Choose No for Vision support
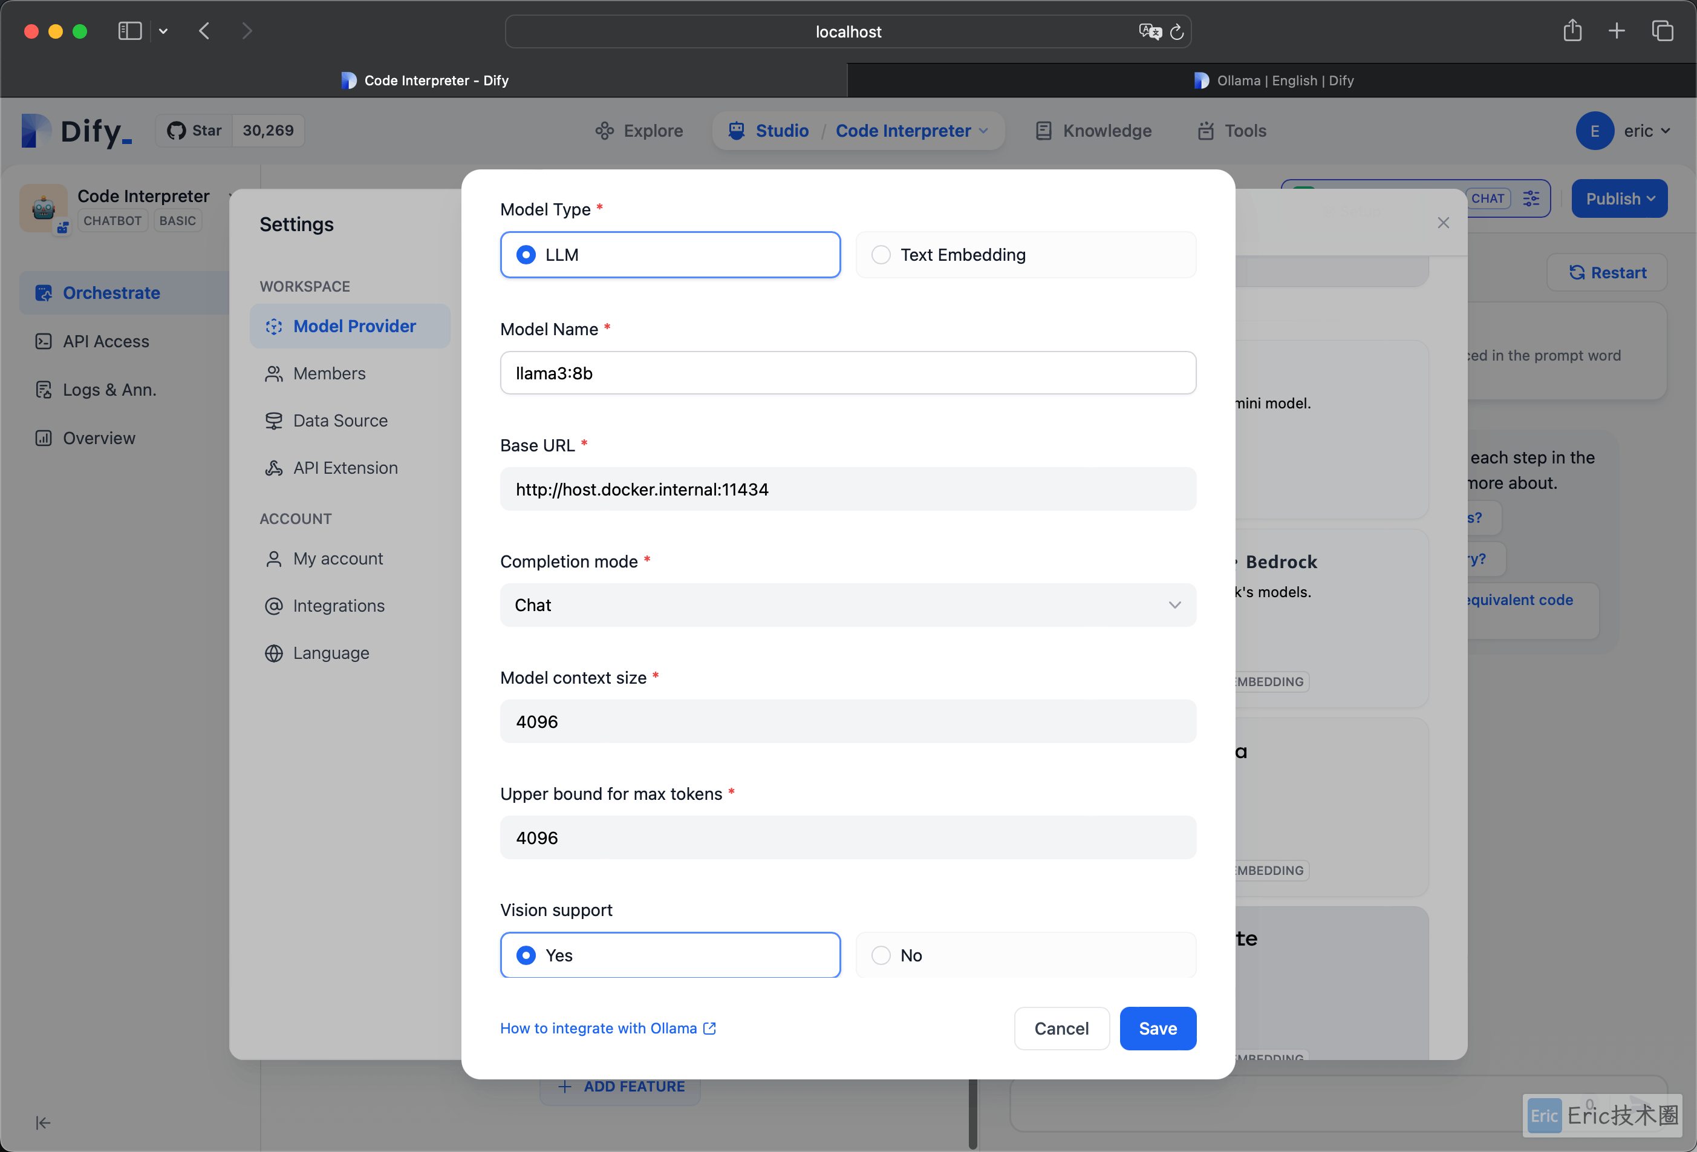Image resolution: width=1697 pixels, height=1152 pixels. (1025, 955)
